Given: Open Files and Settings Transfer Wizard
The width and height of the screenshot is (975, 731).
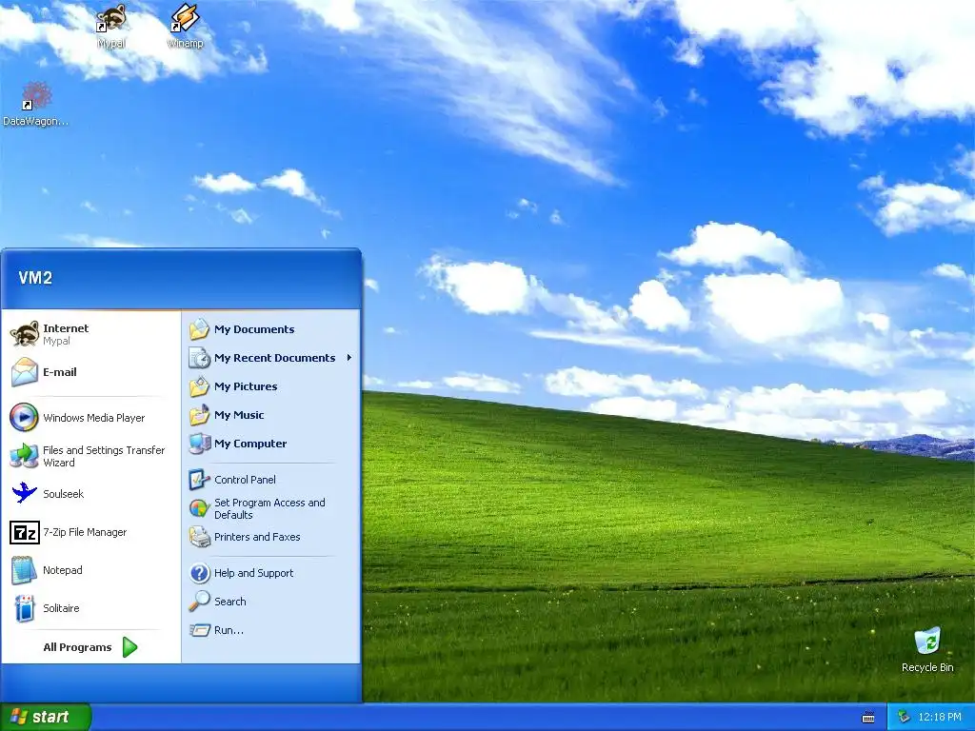Looking at the screenshot, I should pyautogui.click(x=90, y=456).
